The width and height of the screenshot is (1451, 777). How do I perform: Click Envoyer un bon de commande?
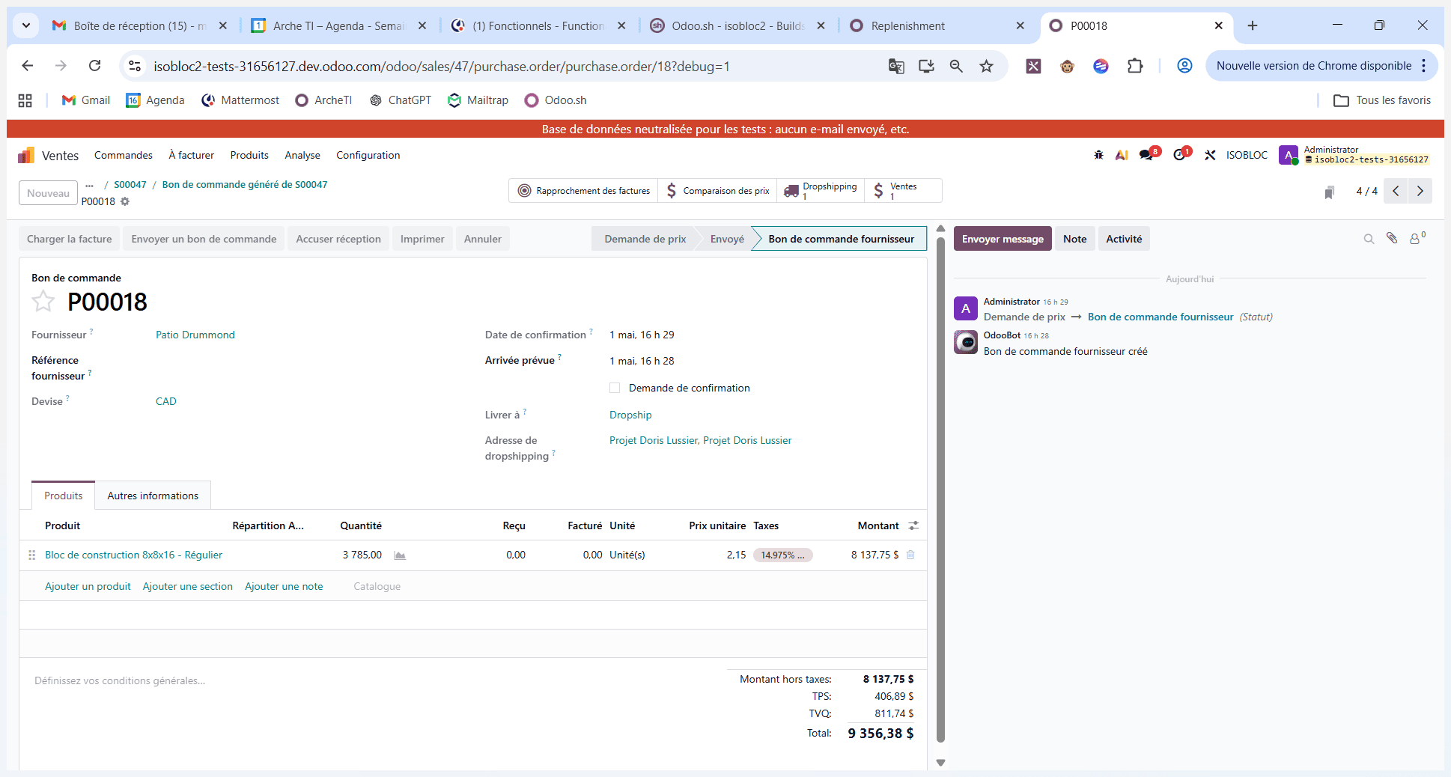click(x=204, y=239)
